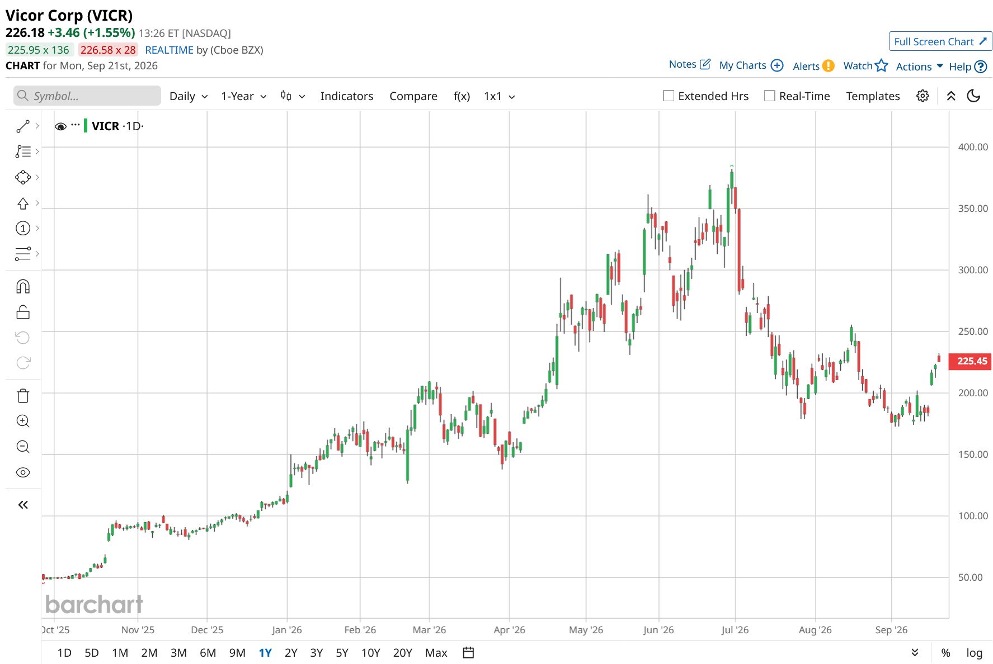Zoom out using the magnifier minus icon
The image size is (993, 664).
[x=23, y=447]
